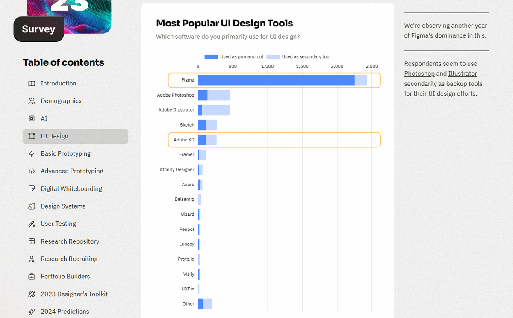Click the 'Adobe Illustrator' chart label
The width and height of the screenshot is (513, 318).
pos(177,110)
